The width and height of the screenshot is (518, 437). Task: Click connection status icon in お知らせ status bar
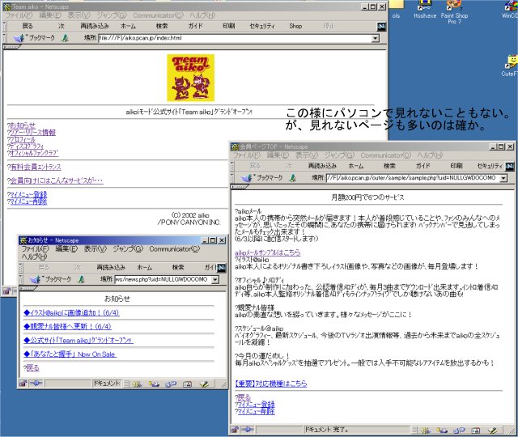[x=36, y=384]
